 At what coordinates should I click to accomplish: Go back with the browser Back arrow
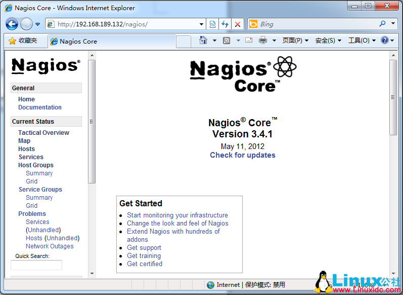click(x=12, y=24)
